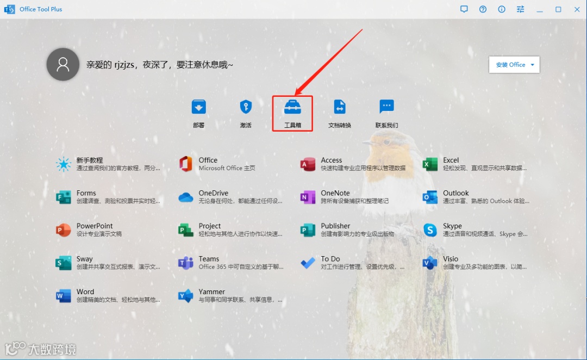Image resolution: width=587 pixels, height=360 pixels.
Task: Click the Yammer app icon
Action: (x=185, y=296)
